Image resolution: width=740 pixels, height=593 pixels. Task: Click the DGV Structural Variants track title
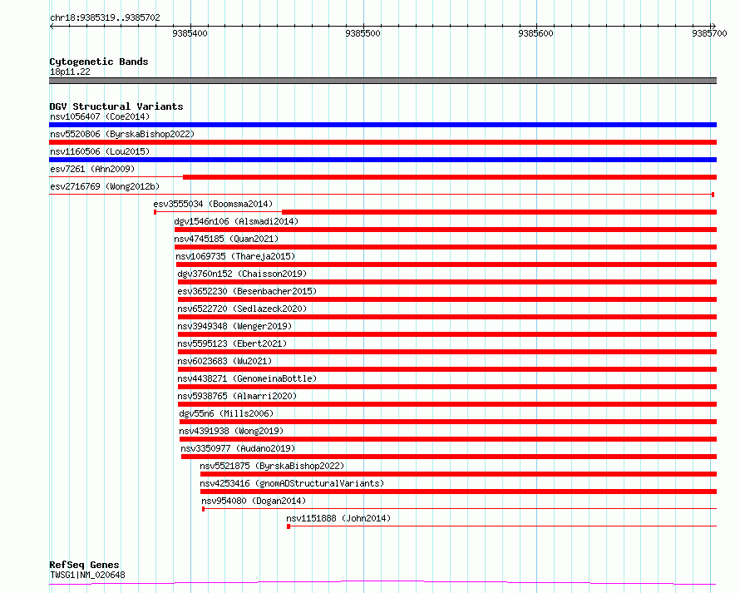coord(116,106)
